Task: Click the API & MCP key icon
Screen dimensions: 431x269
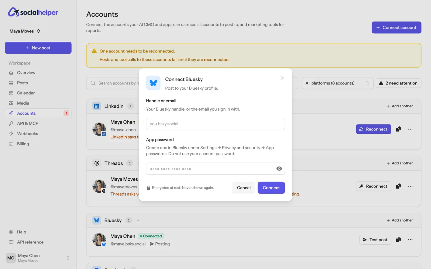Action: [x=11, y=123]
